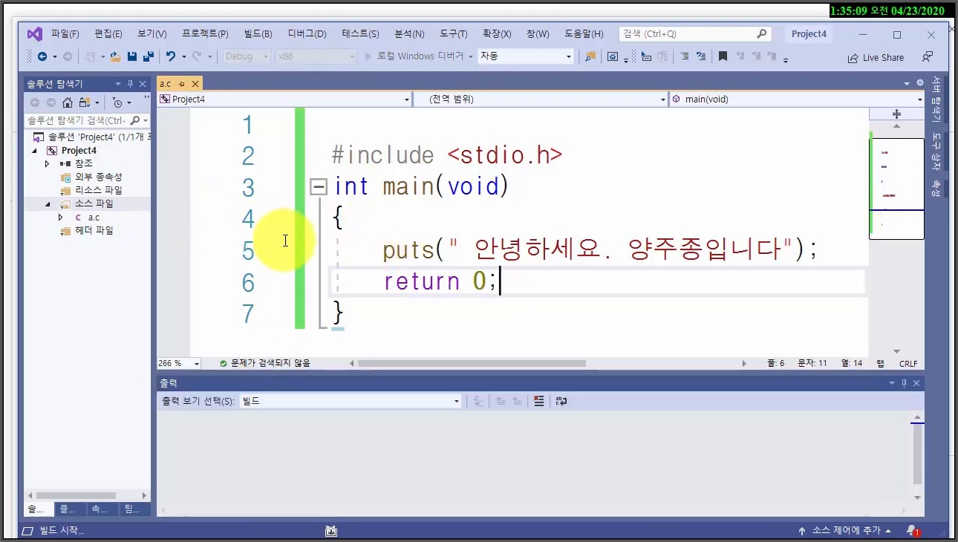Screen dimensions: 958x542
Task: Open the 266 % zoom dropdown
Action: tap(179, 363)
